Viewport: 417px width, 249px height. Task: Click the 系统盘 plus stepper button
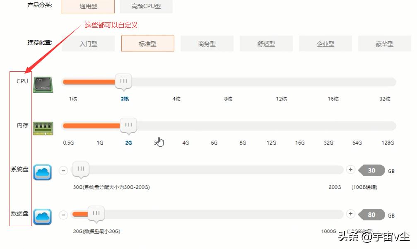pos(350,169)
